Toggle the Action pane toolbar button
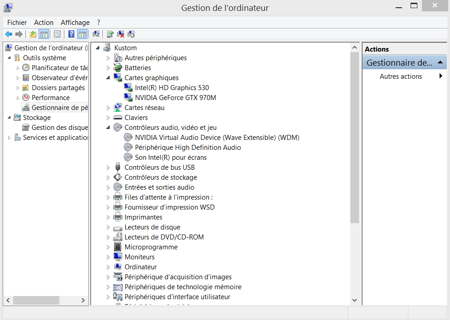 [82, 34]
